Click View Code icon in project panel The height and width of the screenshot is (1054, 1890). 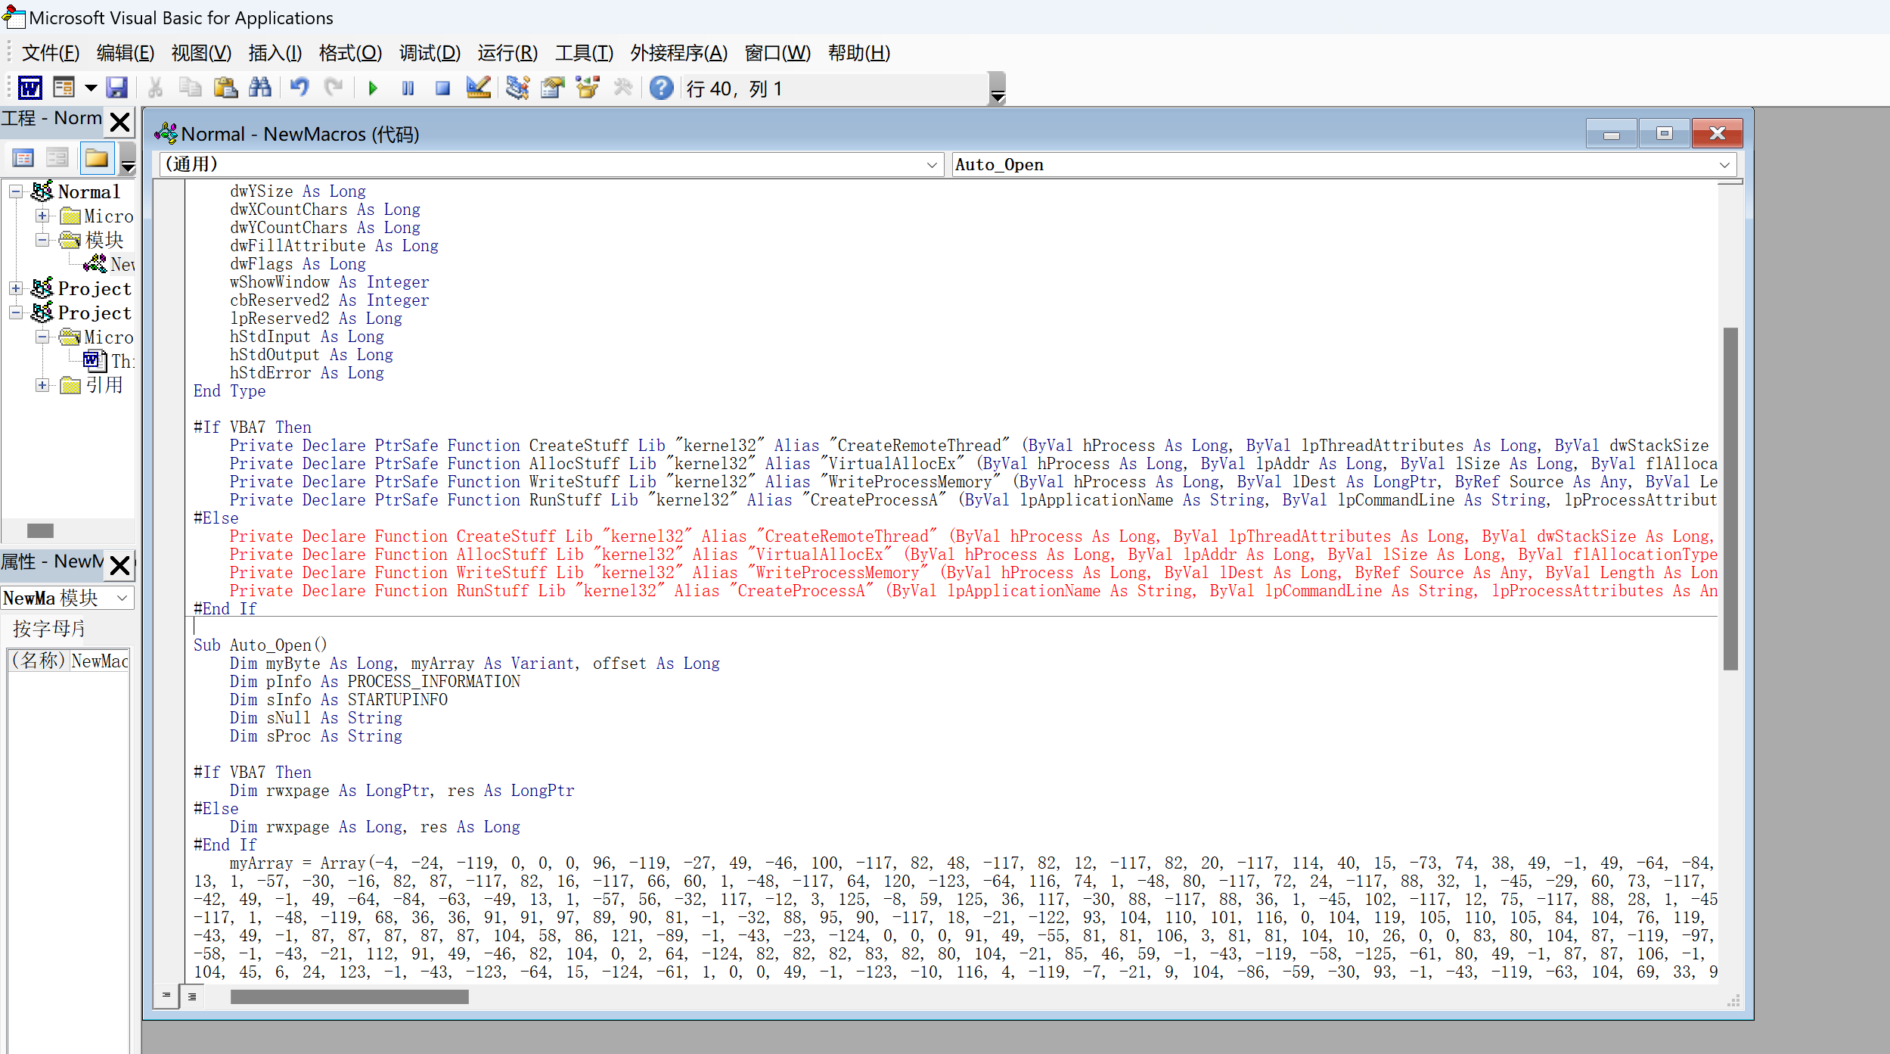(23, 158)
